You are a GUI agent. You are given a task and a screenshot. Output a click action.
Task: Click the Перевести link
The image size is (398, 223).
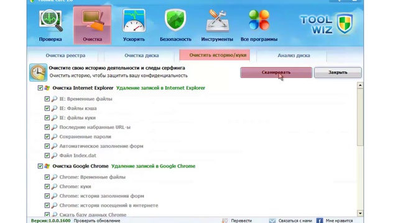click(x=241, y=221)
